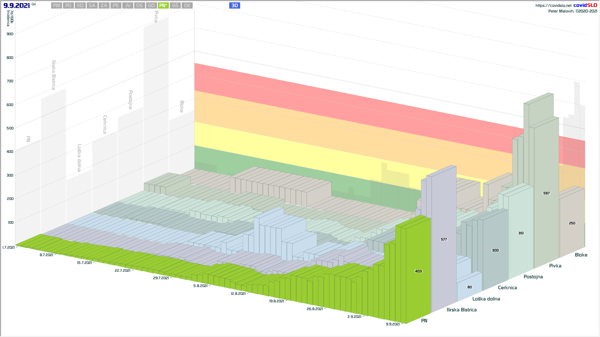The height and width of the screenshot is (337, 600).
Task: Open the OK region tab
Action: pos(187,6)
